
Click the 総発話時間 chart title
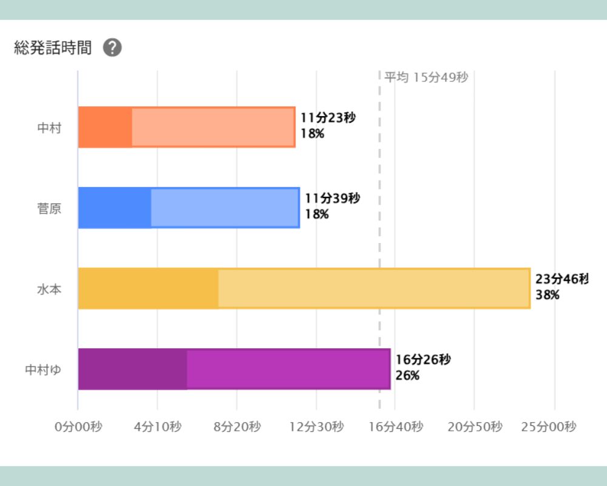53,48
